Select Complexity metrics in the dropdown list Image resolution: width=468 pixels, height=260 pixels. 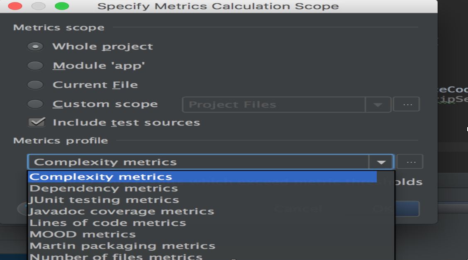101,177
